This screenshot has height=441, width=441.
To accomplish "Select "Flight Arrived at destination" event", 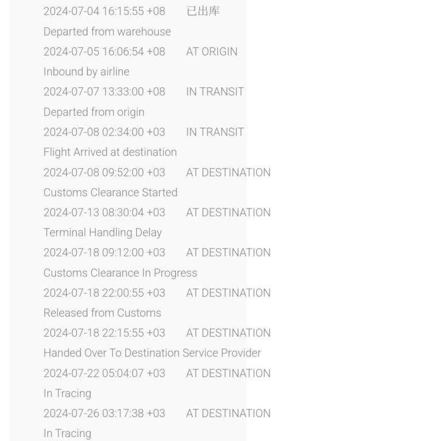I will point(110,152).
